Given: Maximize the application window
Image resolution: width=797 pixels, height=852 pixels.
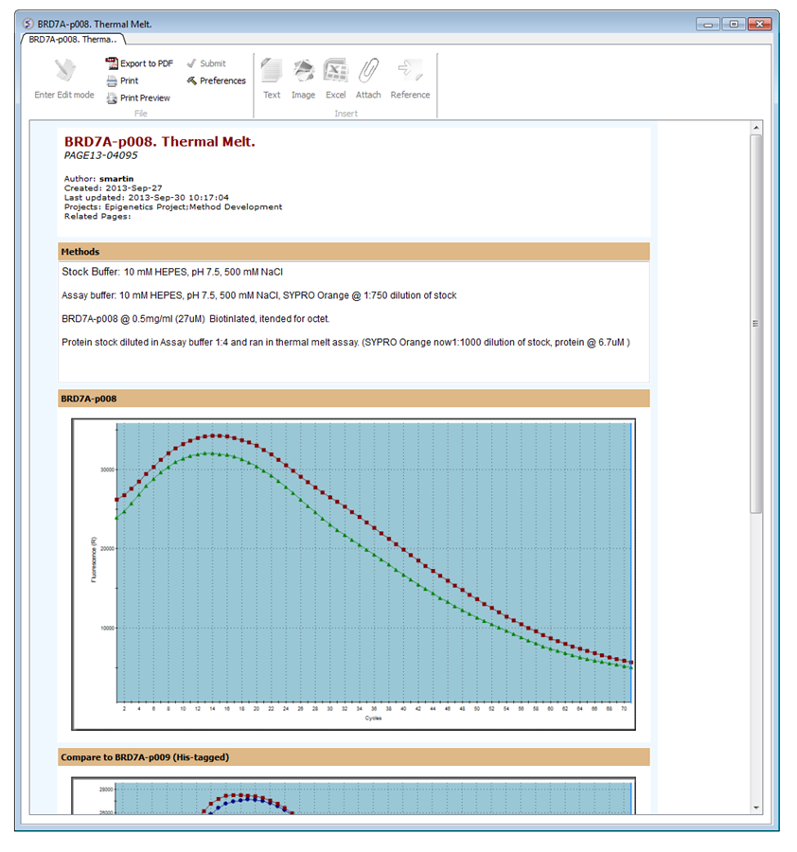Looking at the screenshot, I should pyautogui.click(x=734, y=23).
